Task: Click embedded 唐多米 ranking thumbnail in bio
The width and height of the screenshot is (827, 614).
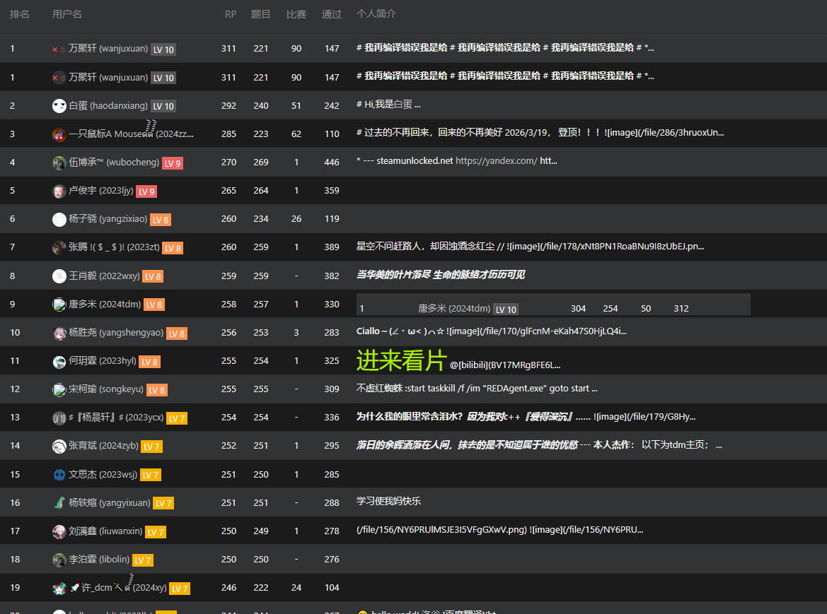Action: click(x=553, y=305)
